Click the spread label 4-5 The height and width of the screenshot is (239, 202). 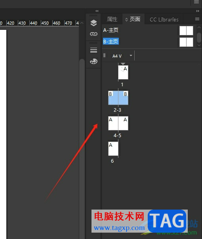point(117,136)
